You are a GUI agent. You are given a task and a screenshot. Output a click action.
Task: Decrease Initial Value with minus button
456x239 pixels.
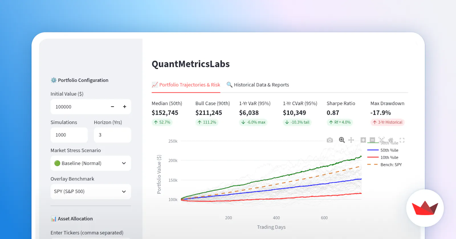(113, 107)
